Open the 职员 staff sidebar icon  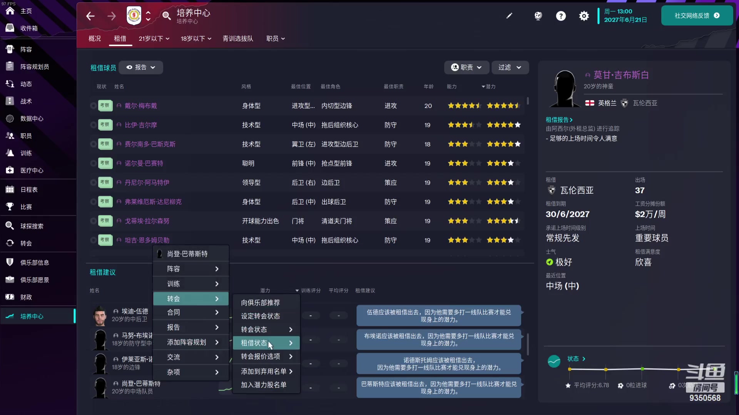point(10,136)
